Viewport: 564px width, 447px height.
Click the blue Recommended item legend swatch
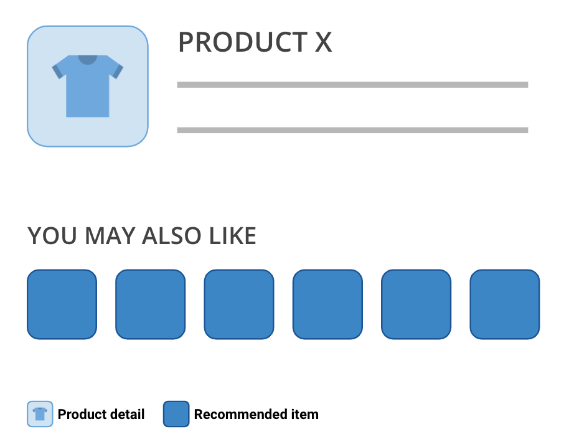click(x=176, y=414)
